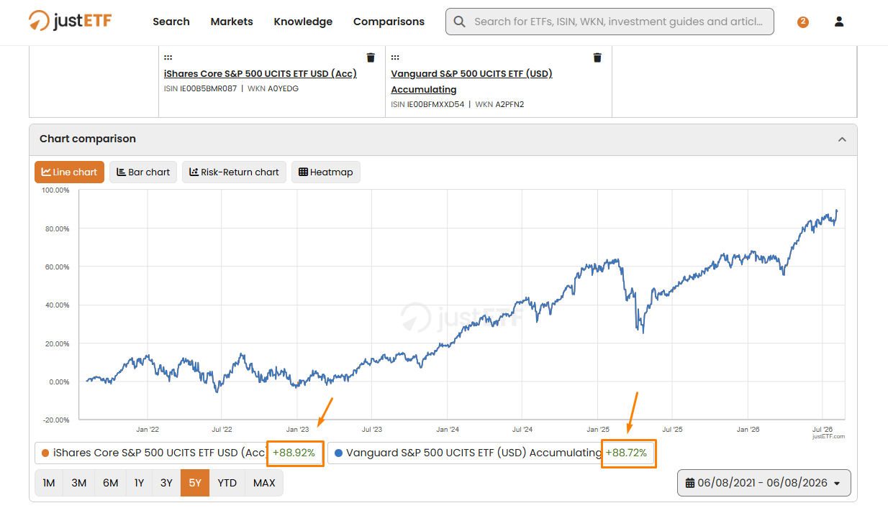Click the search magnifier icon
The width and height of the screenshot is (888, 508).
(x=459, y=22)
